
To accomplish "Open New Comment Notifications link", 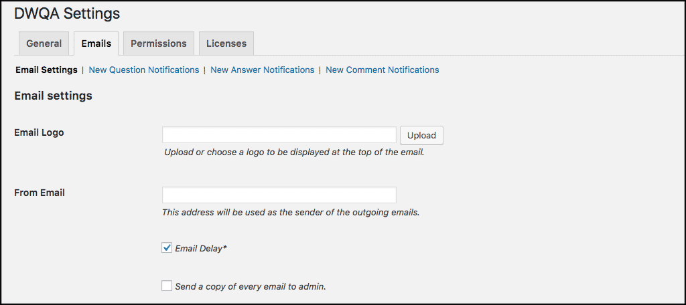I will (x=383, y=70).
